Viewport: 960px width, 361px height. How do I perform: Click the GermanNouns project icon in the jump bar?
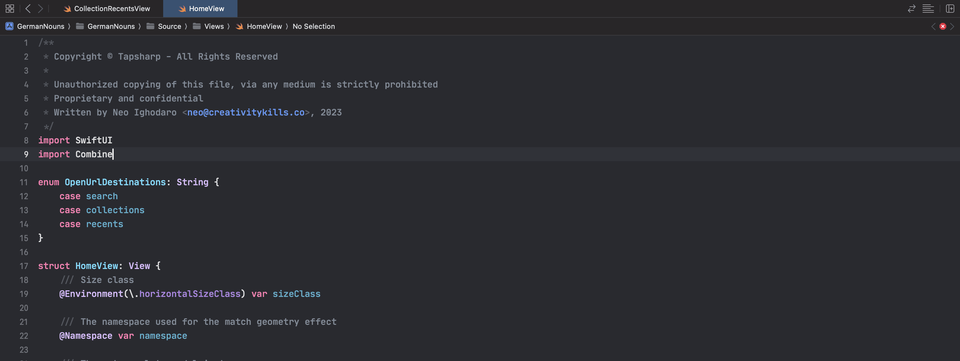click(9, 26)
